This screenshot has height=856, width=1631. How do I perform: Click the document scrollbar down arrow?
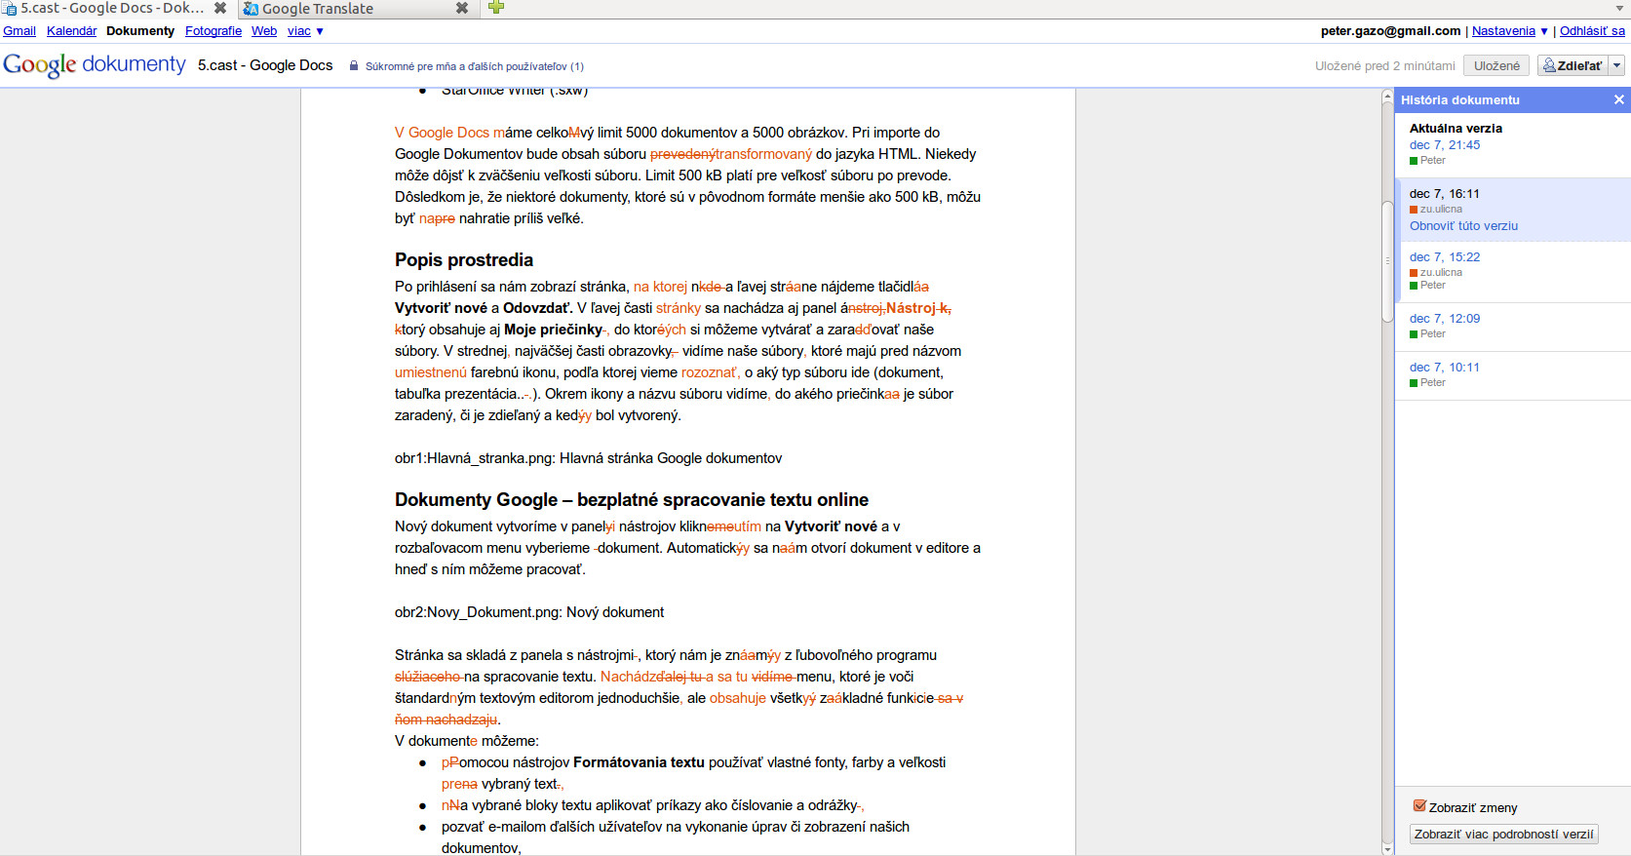1387,849
